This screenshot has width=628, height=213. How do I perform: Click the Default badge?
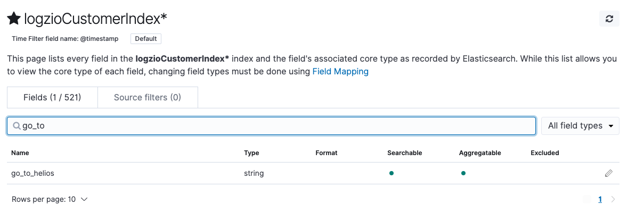pos(145,39)
